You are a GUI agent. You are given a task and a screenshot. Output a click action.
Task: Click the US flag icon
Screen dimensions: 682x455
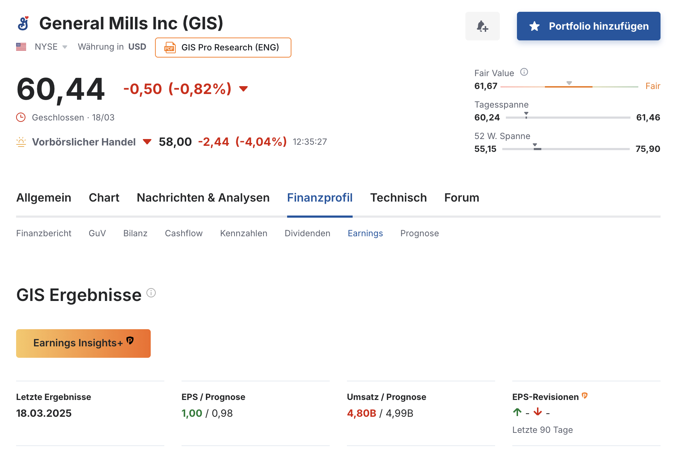[21, 47]
